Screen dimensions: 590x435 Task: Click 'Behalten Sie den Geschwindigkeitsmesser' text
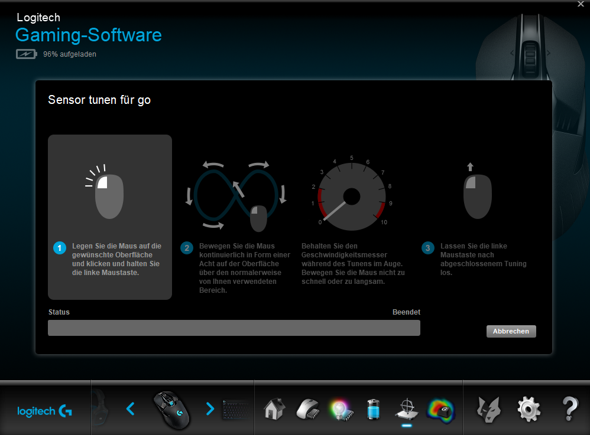click(x=353, y=264)
